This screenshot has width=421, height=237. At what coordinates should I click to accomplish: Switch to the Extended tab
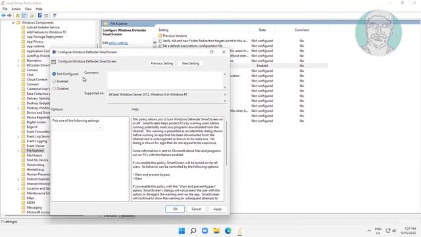[111, 216]
